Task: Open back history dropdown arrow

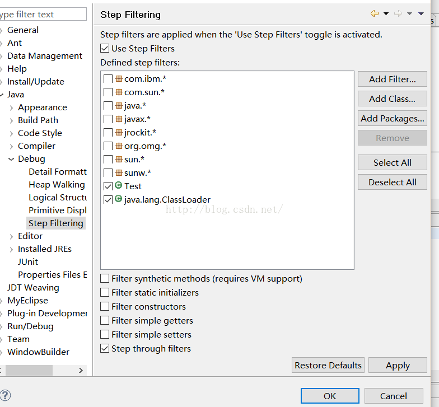Action: [386, 13]
